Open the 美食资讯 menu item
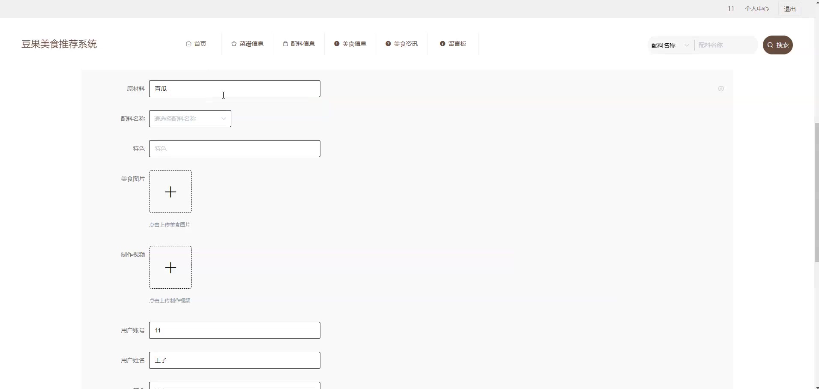Viewport: 819px width, 389px height. coord(402,44)
